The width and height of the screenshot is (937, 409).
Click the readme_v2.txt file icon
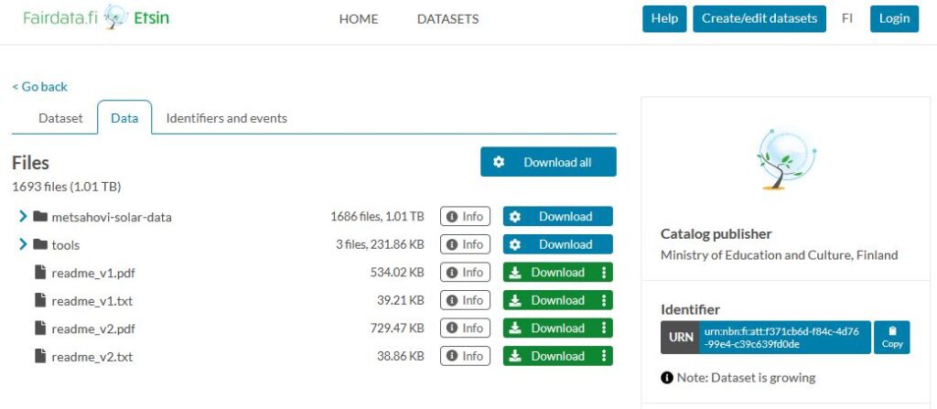[40, 356]
